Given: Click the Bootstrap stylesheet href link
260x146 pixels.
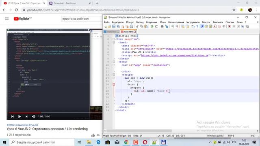Looking at the screenshot, I should coord(212,49).
